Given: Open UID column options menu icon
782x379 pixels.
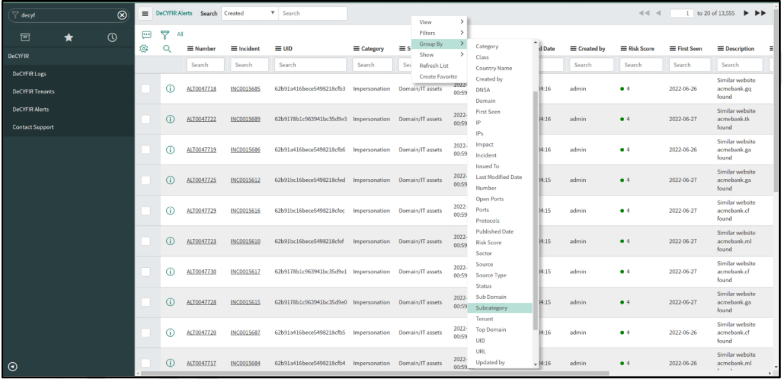Looking at the screenshot, I should 278,49.
